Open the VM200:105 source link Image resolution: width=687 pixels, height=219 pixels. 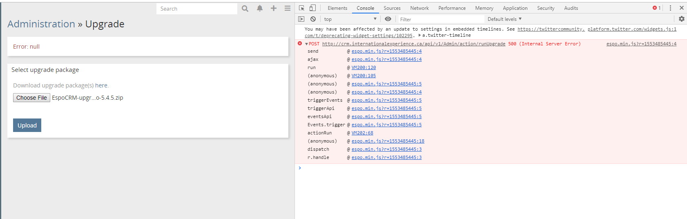coord(364,76)
